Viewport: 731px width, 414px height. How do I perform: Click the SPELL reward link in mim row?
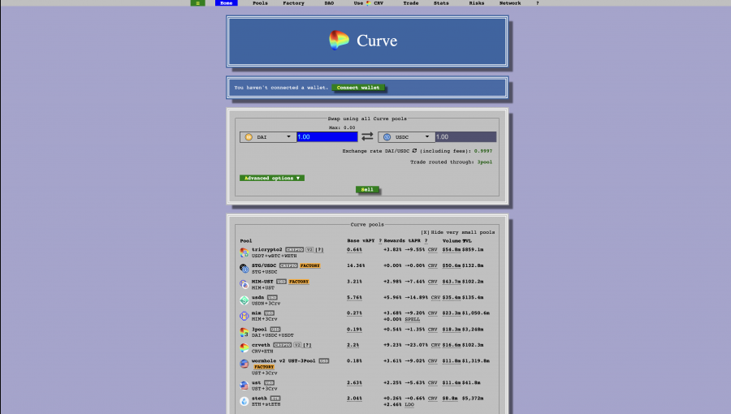pos(412,320)
